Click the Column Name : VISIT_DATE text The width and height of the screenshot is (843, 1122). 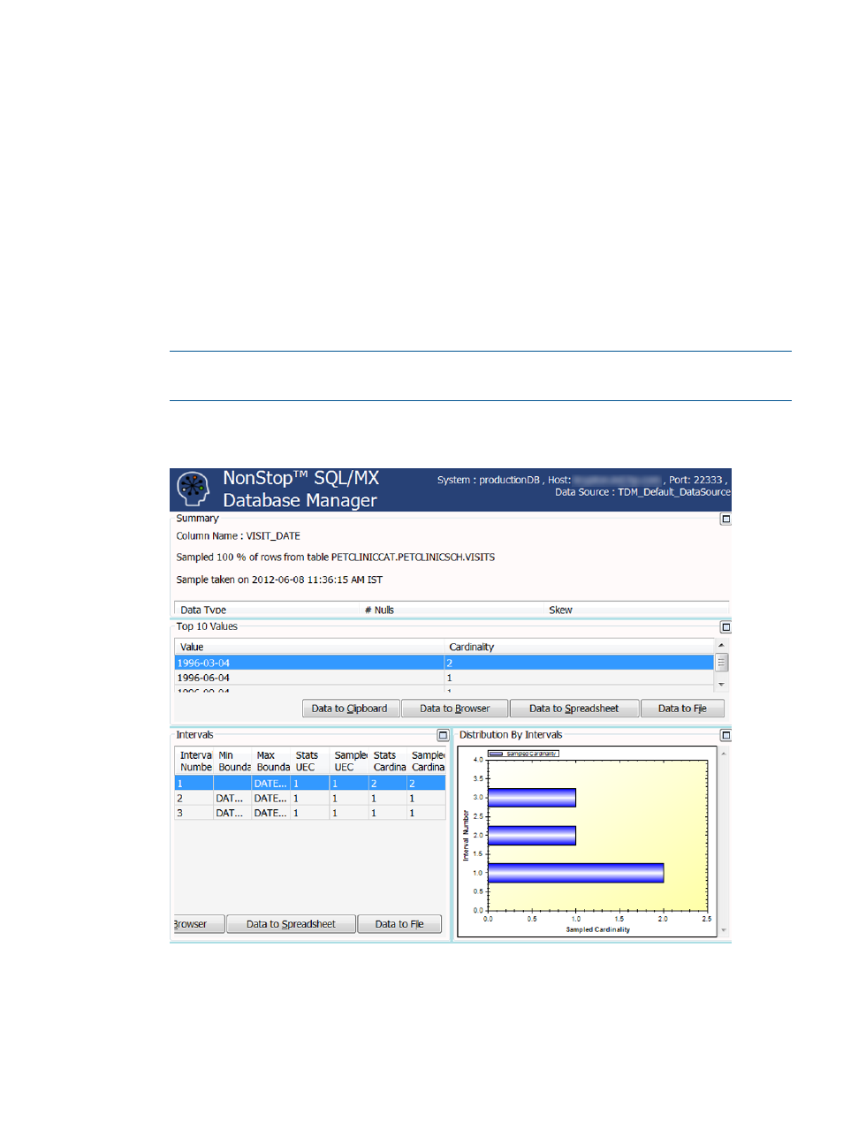click(x=238, y=536)
